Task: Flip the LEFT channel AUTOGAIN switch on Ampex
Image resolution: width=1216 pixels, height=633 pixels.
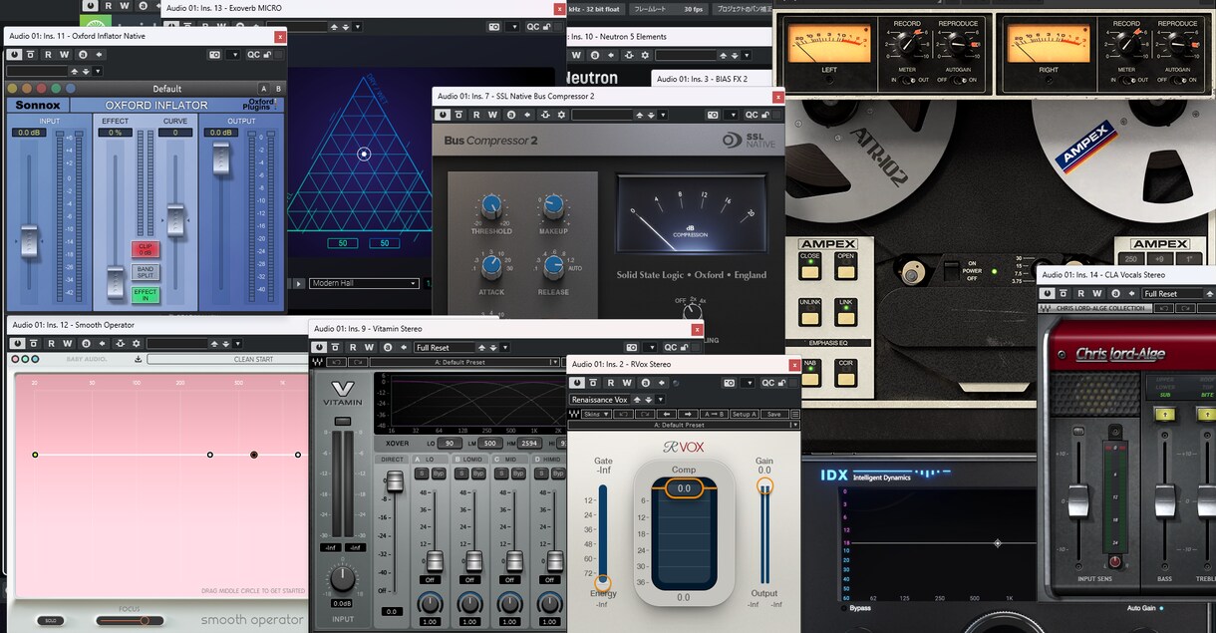Action: [x=959, y=79]
